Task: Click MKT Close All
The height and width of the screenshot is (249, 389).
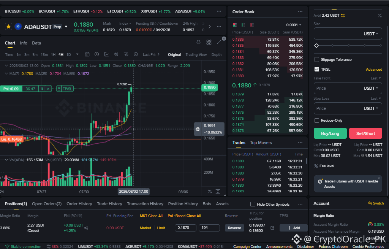Action: (x=151, y=216)
